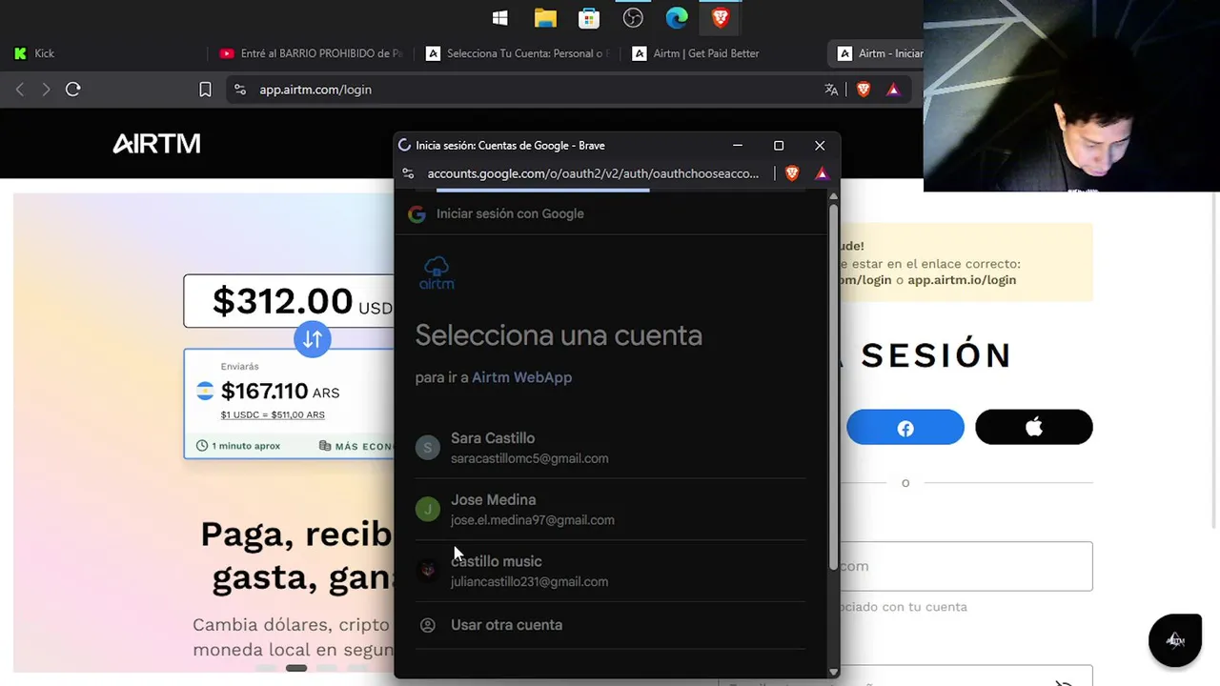Viewport: 1220px width, 686px height.
Task: Open Brave Rewards icon in main toolbar
Action: [893, 90]
